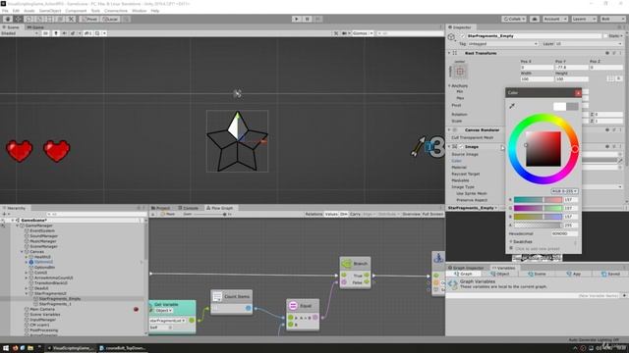Image resolution: width=629 pixels, height=353 pixels.
Task: Collapse the Anchors section
Action: (449, 85)
